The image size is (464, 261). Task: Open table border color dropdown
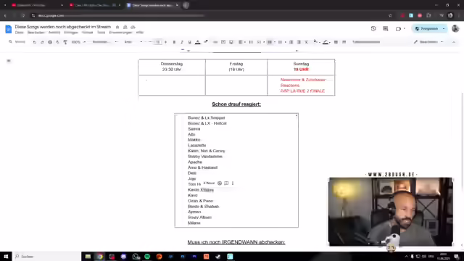(326, 42)
